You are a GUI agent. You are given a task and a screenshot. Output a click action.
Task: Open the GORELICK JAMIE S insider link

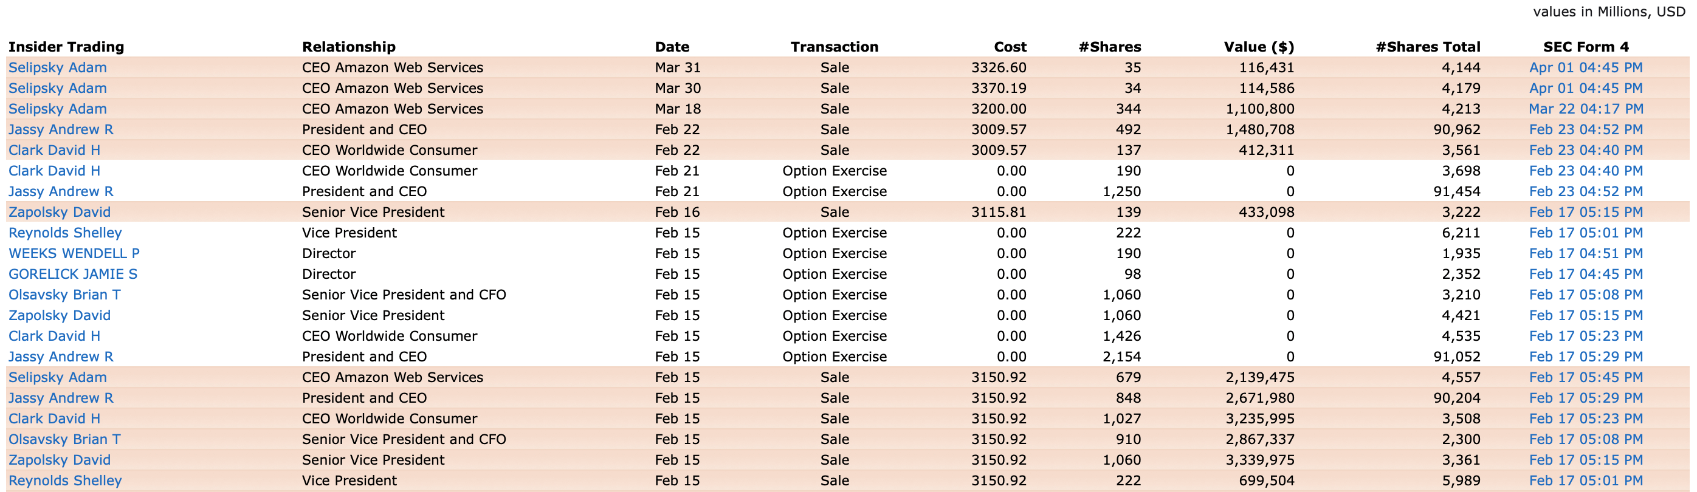[72, 274]
